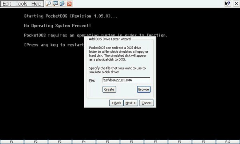Tap the F9 function key button

tap(204, 142)
